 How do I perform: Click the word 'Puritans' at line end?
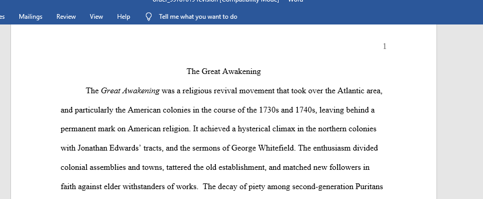(x=370, y=186)
